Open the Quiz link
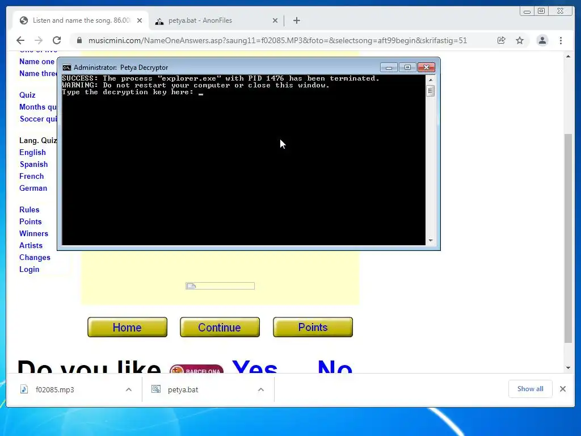 (27, 95)
